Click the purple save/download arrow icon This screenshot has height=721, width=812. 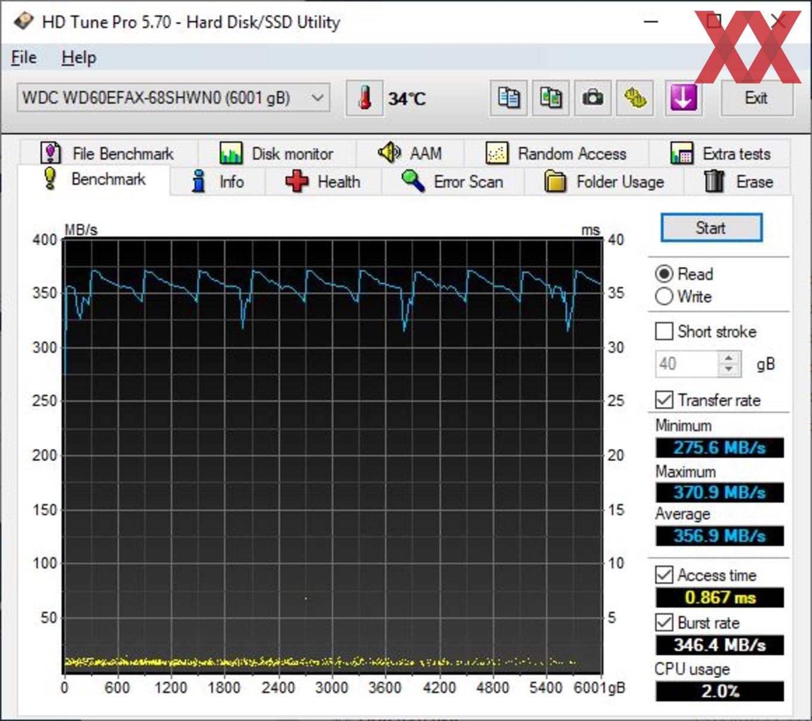pyautogui.click(x=682, y=98)
